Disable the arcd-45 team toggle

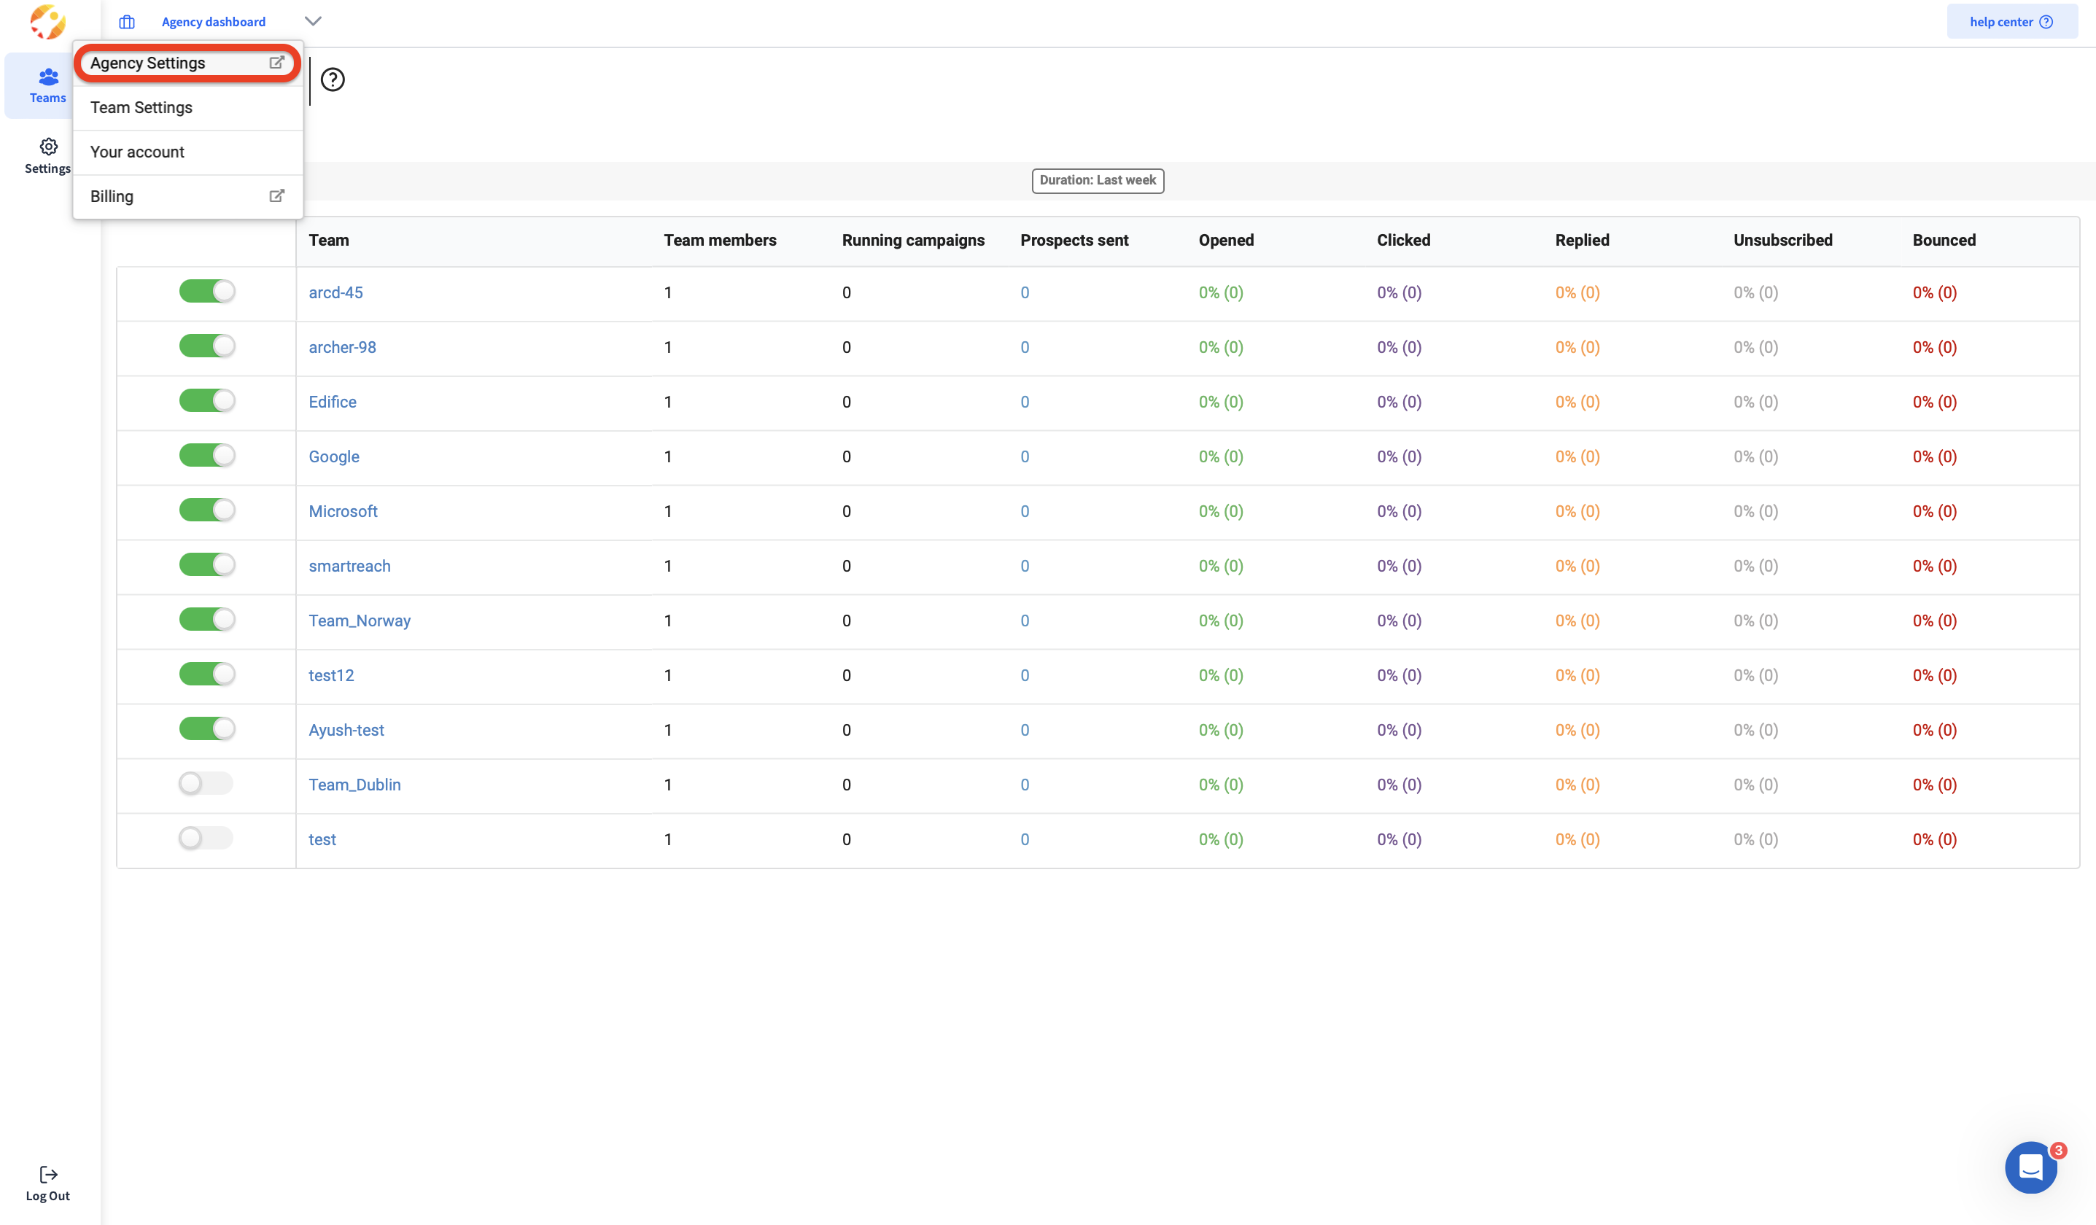(207, 291)
